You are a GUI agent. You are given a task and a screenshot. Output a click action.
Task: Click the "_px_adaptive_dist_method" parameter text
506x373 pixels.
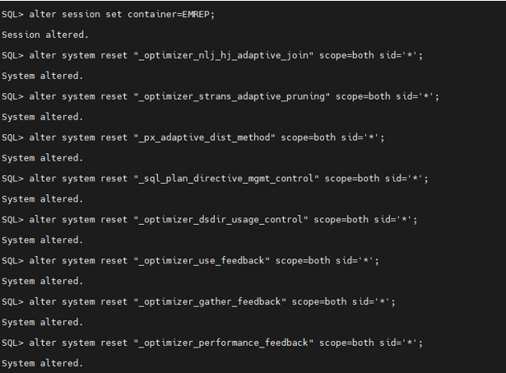204,138
